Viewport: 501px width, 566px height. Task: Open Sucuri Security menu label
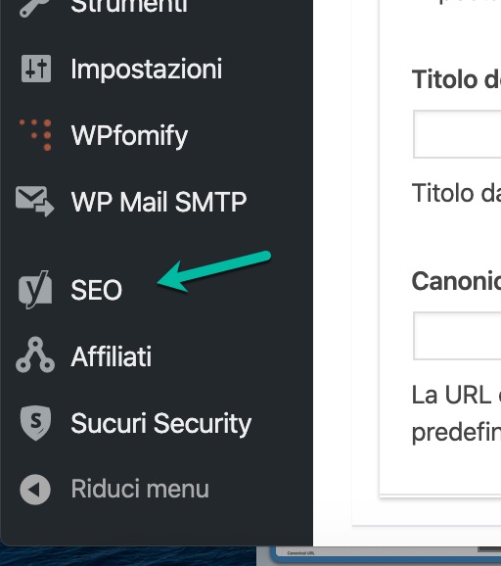(x=160, y=424)
